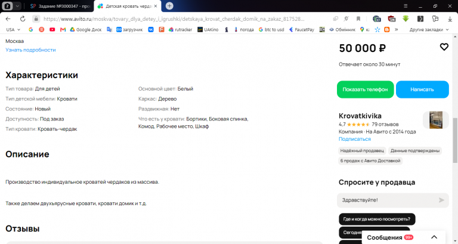Open the Google bookmark icon

pyautogui.click(x=30, y=29)
